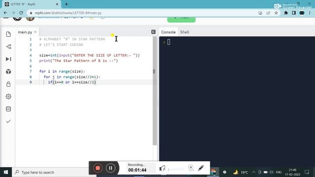The image size is (315, 177).
Task: Click the editor vertical scrollbar
Action: coord(155,90)
